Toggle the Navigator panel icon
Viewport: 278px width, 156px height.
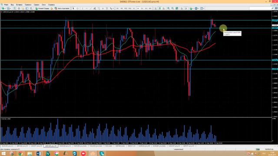[x=23, y=8]
